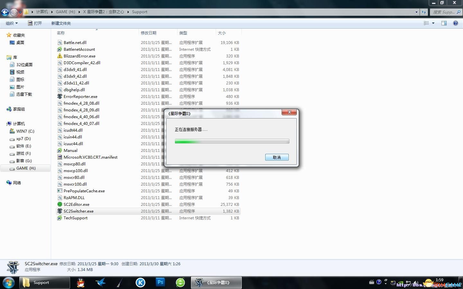Open the 组织 organize menu
The width and height of the screenshot is (463, 289).
(12, 23)
